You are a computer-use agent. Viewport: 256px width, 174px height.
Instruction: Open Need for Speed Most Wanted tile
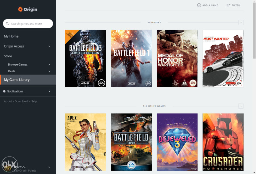pyautogui.click(x=223, y=59)
